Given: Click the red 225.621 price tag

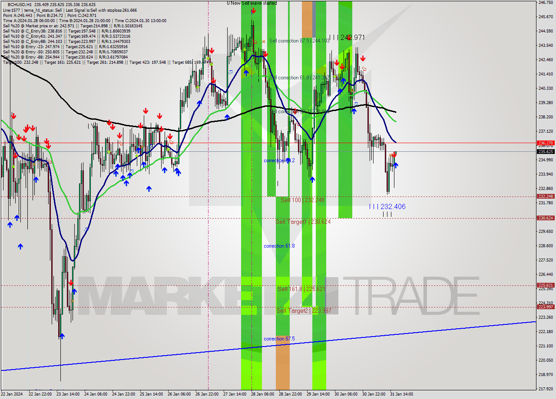Looking at the screenshot, I should click(x=546, y=285).
